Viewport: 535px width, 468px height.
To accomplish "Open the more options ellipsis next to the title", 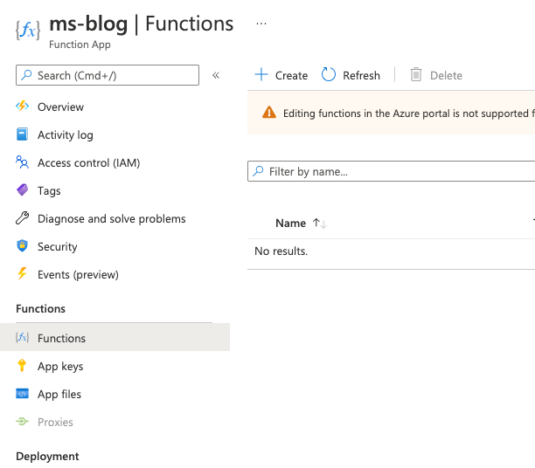I will click(261, 24).
